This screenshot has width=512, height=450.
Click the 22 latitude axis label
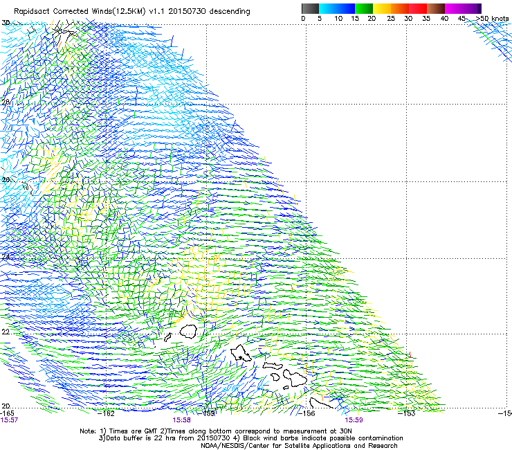[x=6, y=332]
